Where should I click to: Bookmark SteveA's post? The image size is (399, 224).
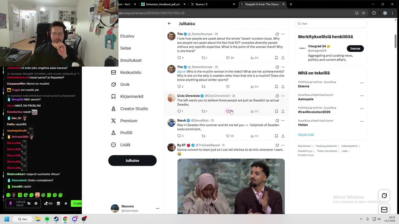pyautogui.click(x=276, y=136)
